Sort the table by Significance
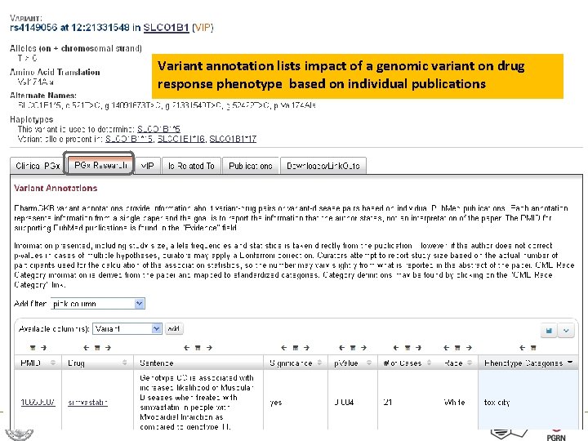 (319, 363)
